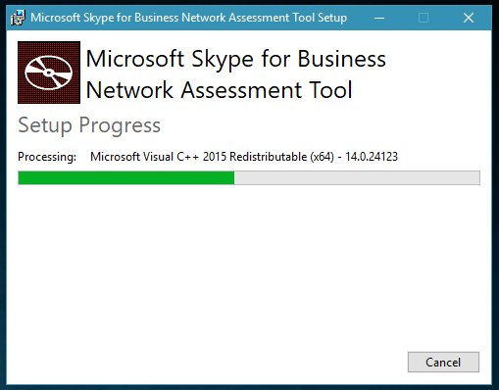Click the grey unfilled portion of progress bar
Screen dimensions: 499x390
pos(357,178)
